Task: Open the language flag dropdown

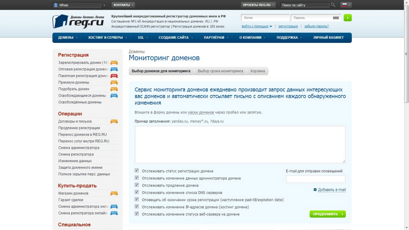Action: (x=346, y=5)
